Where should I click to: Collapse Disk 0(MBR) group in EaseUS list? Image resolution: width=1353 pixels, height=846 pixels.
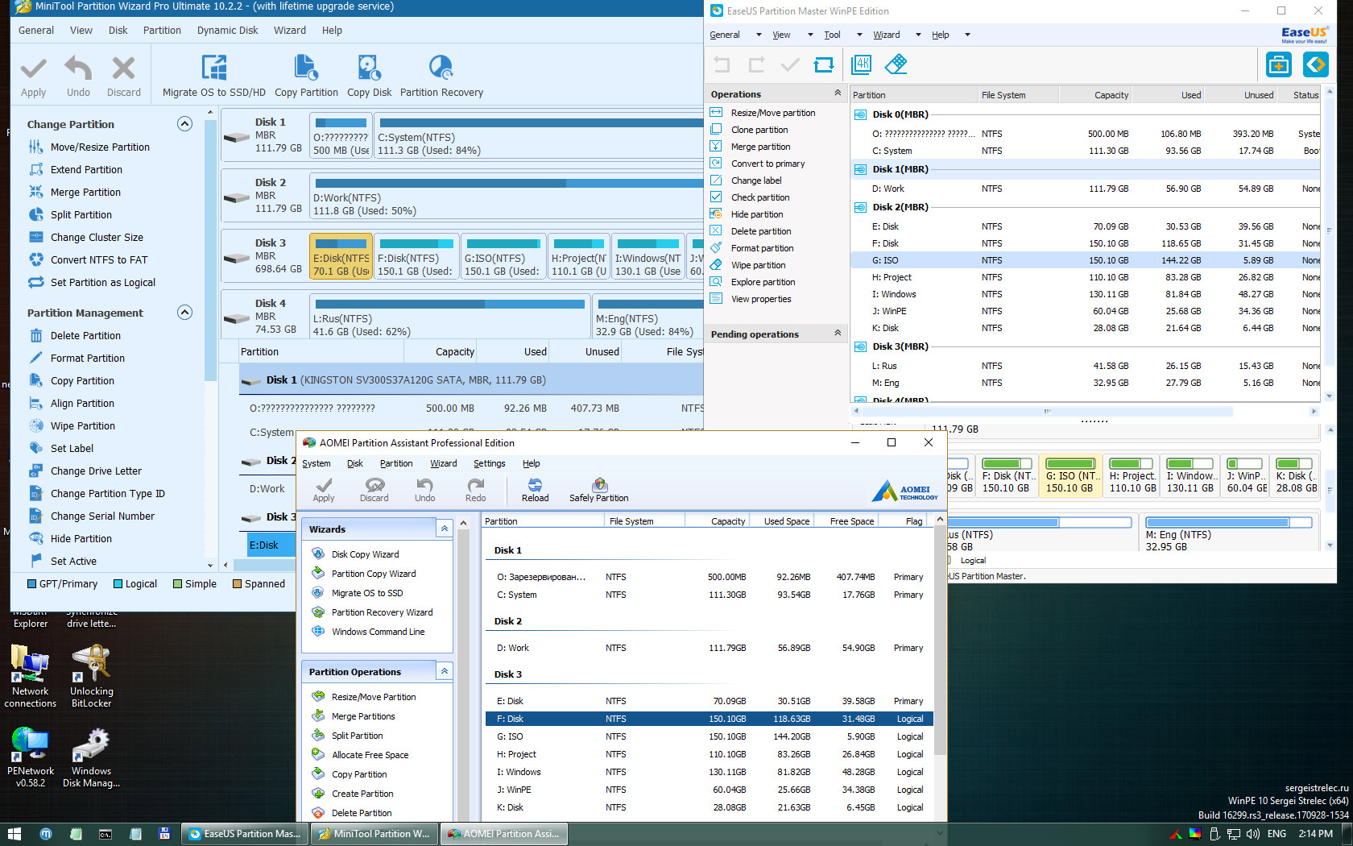pos(860,114)
